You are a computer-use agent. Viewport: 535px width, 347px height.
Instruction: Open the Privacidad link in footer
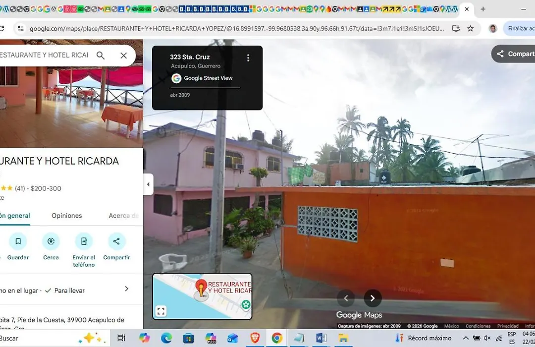pos(508,326)
